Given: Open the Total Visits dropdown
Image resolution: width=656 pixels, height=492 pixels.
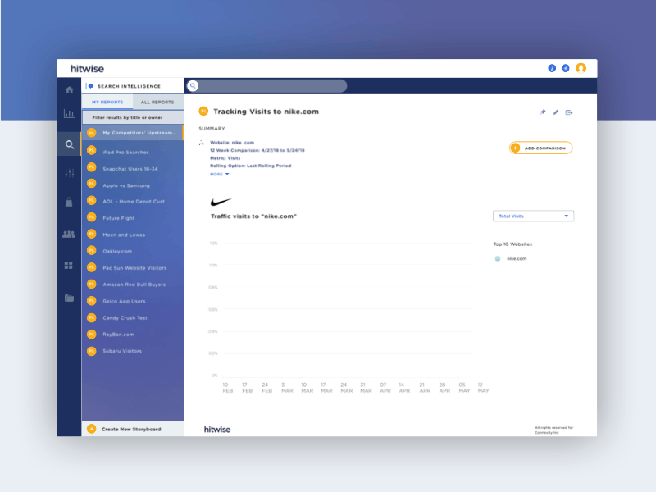Looking at the screenshot, I should point(533,216).
